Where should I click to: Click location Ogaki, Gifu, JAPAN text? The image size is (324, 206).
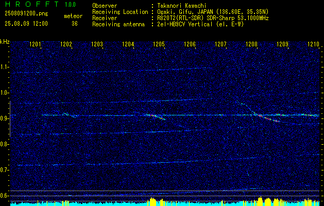[212, 12]
